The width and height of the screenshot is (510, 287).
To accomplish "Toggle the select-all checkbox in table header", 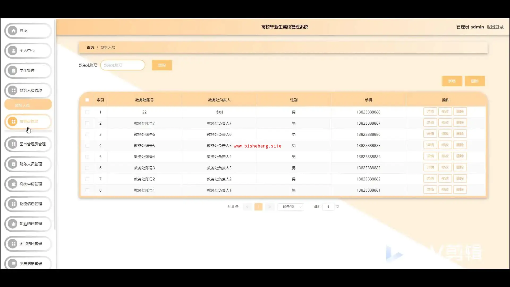I will click(87, 100).
